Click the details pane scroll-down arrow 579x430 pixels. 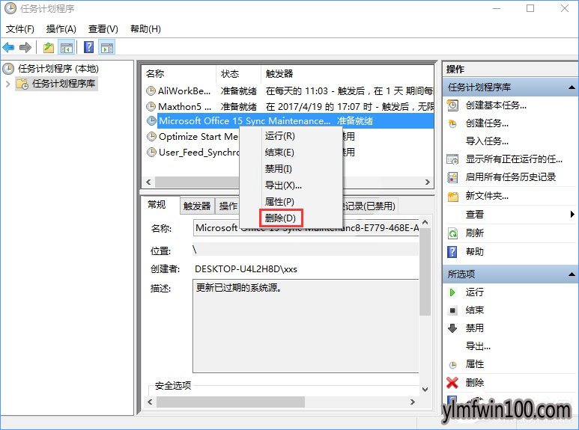coord(425,390)
